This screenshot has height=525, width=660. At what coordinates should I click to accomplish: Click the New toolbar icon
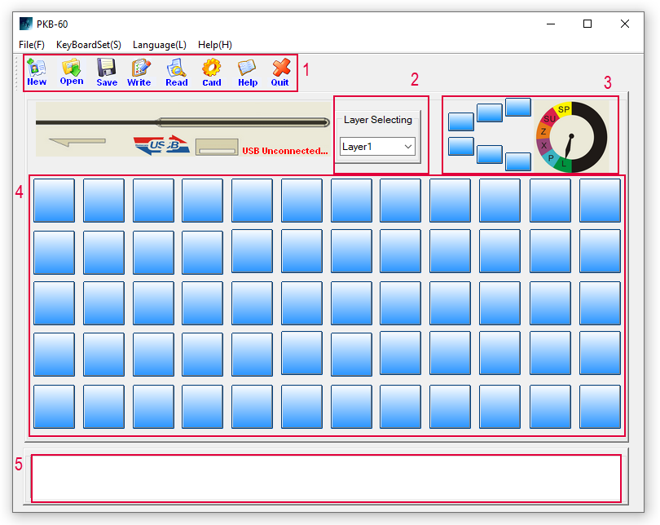click(37, 72)
